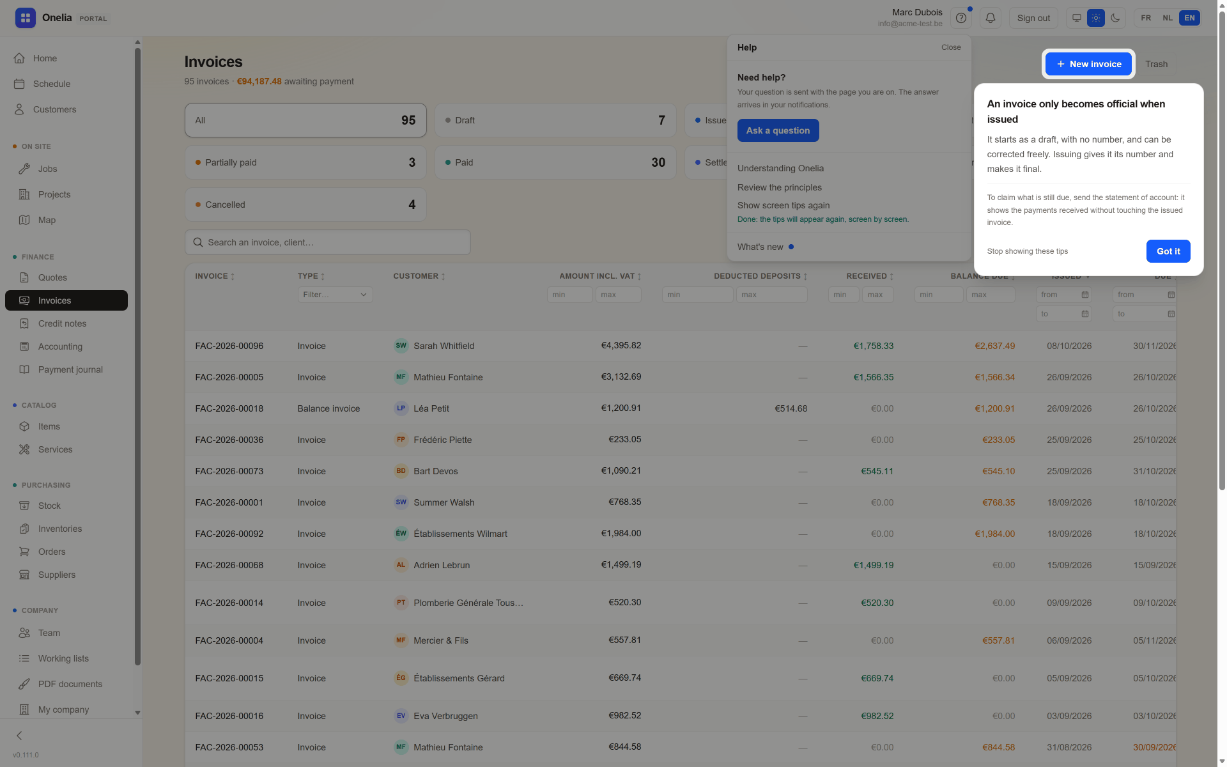Open Orders cart icon item
The image size is (1227, 767).
[66, 552]
